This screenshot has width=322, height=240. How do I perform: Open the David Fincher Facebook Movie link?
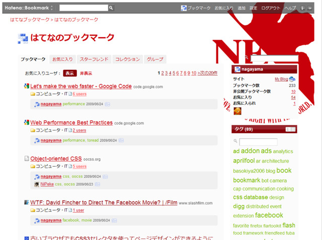click(x=104, y=202)
